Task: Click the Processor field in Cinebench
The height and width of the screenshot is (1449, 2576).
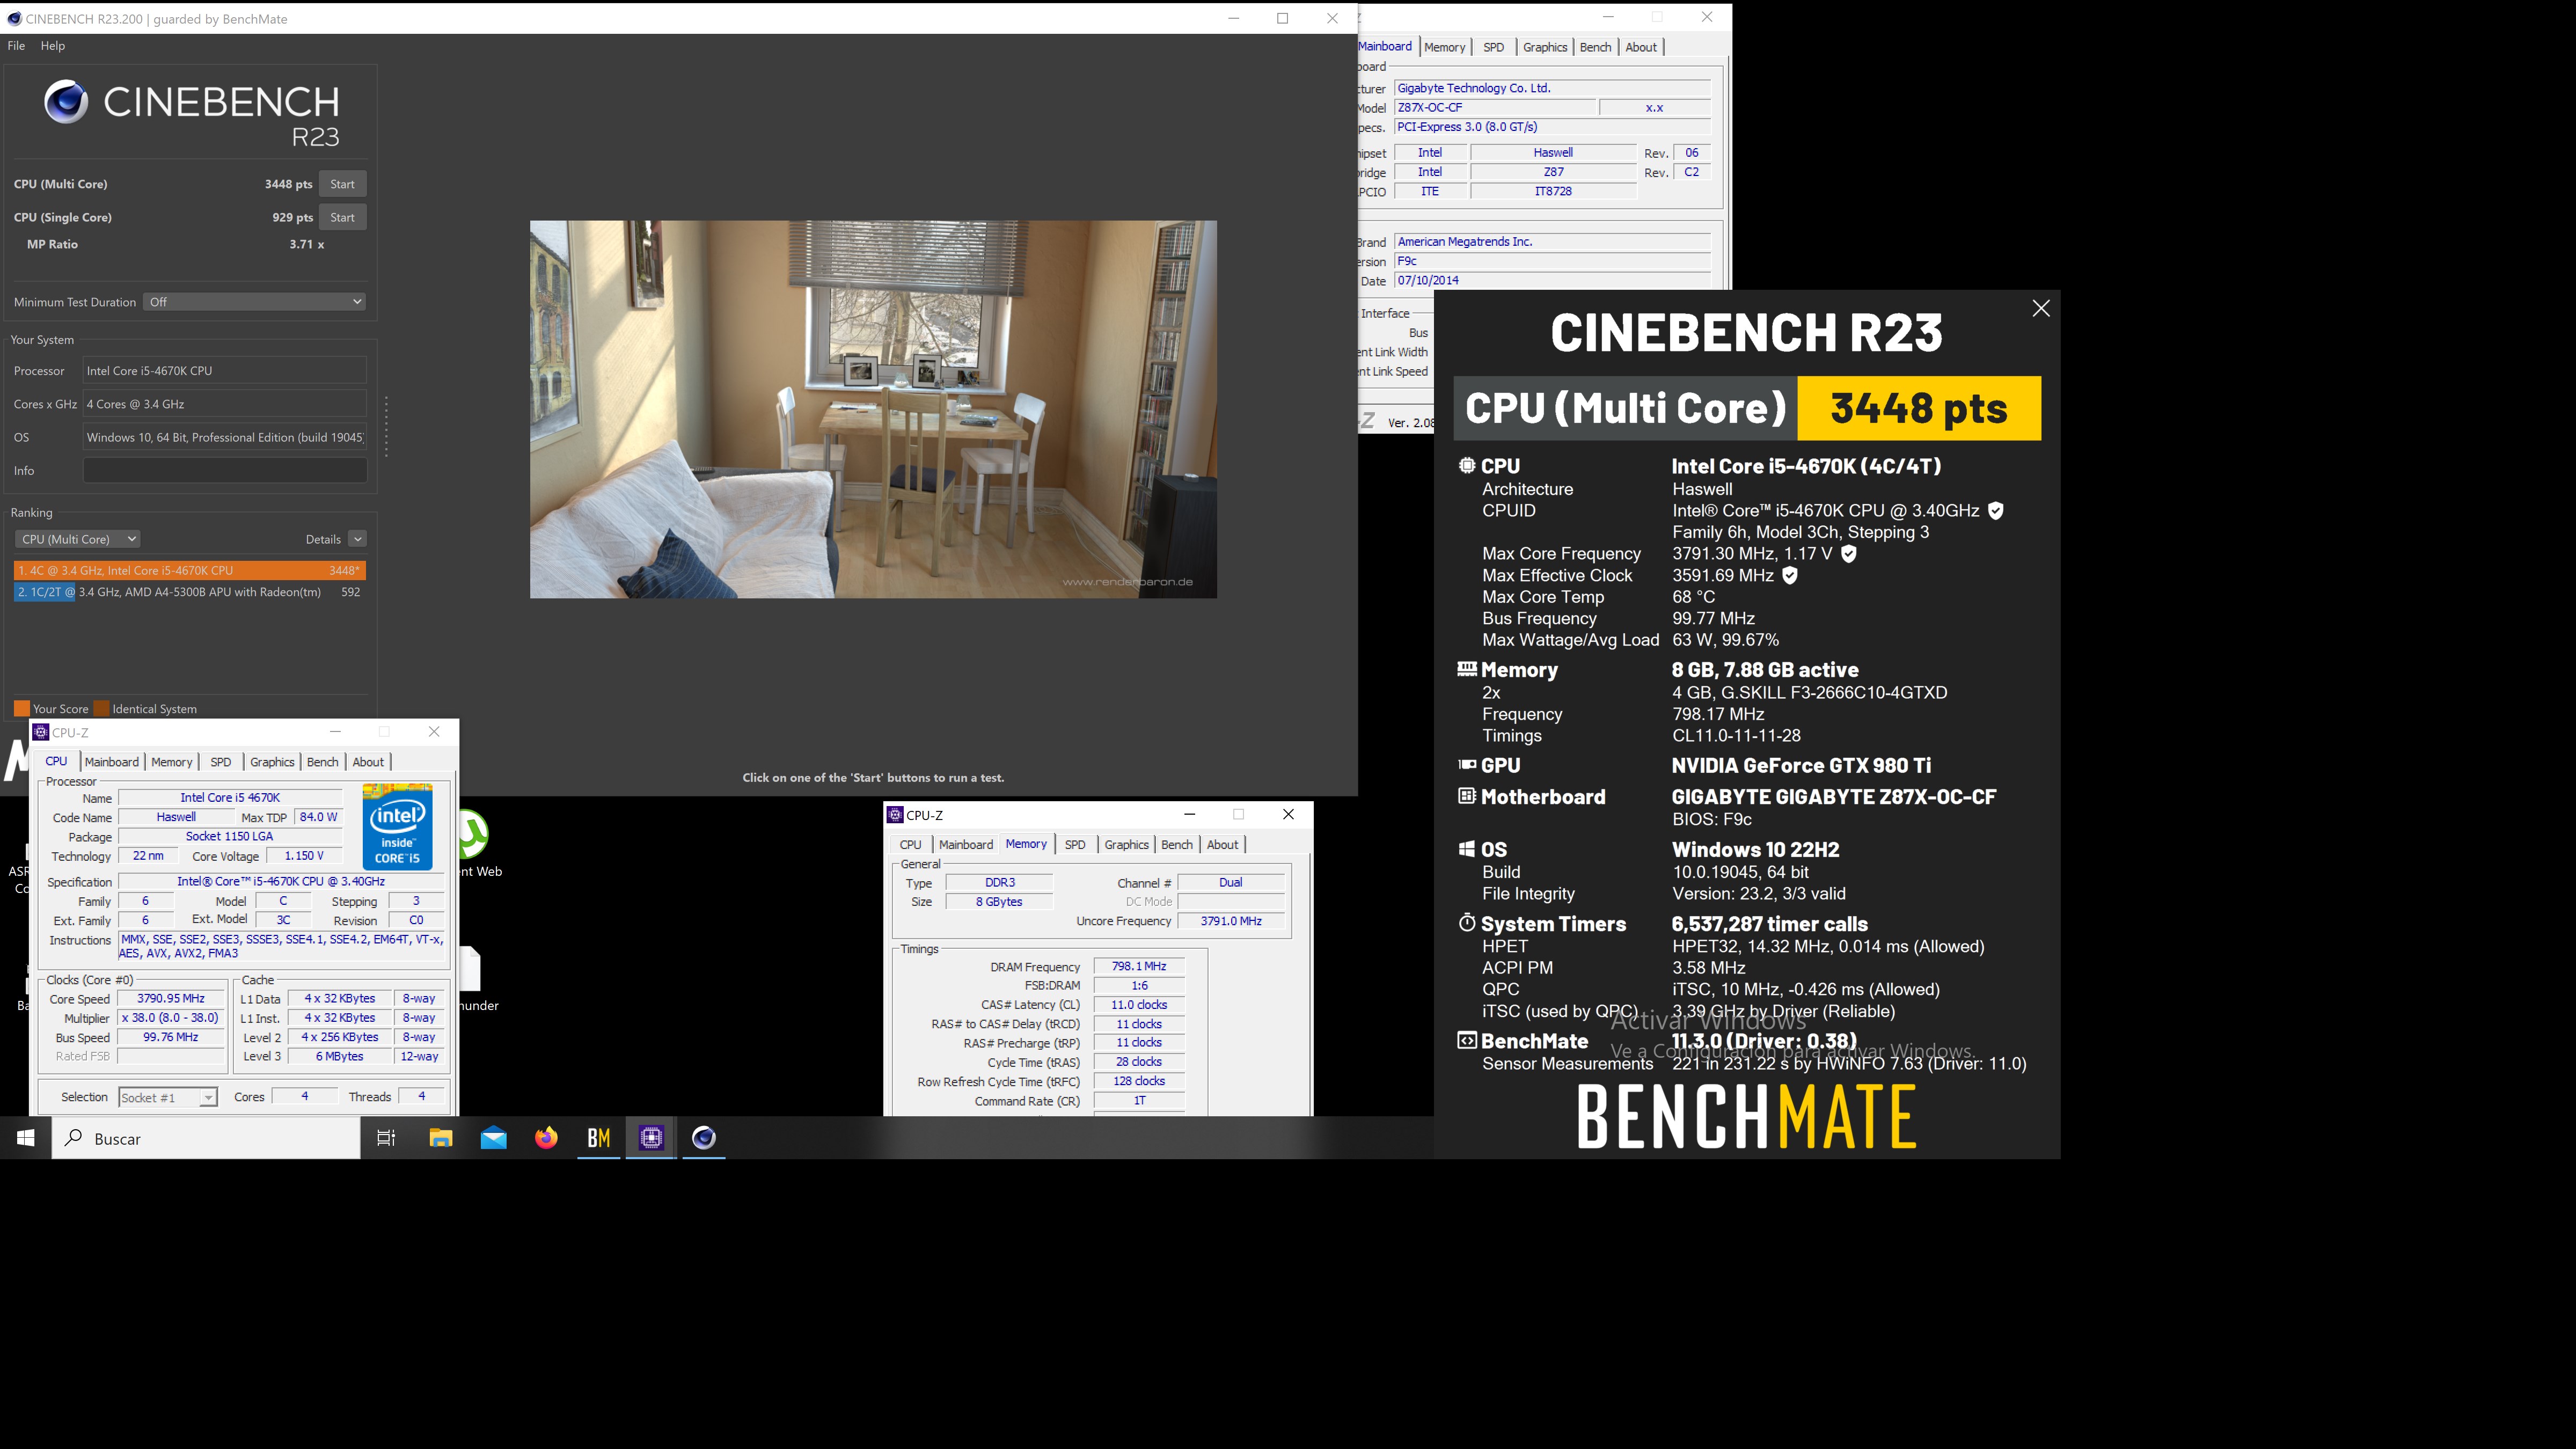Action: click(x=224, y=371)
